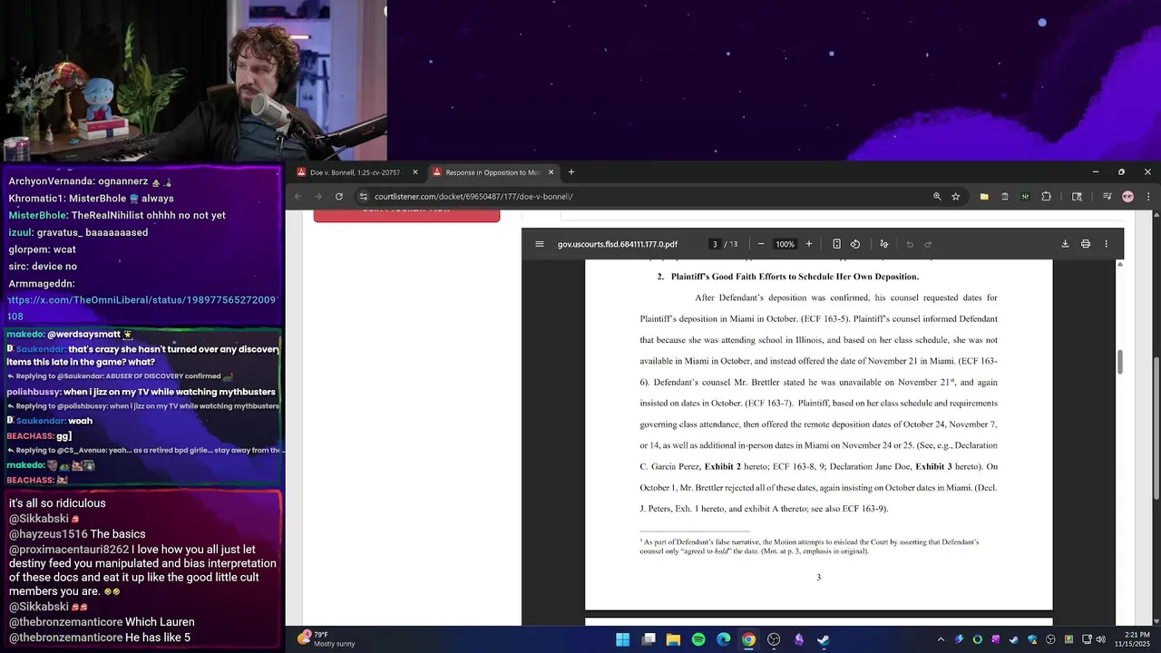The image size is (1161, 653).
Task: Click YouTube chat user @proximacentauri8262
Action: [69, 550]
